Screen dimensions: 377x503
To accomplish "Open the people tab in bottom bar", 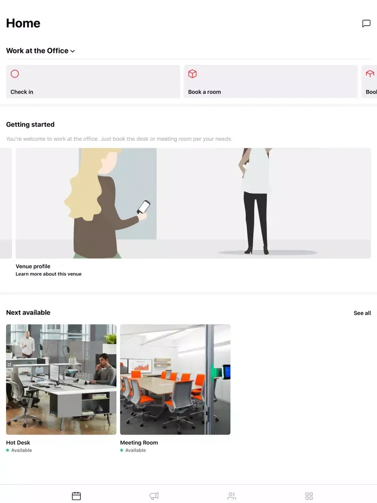I will [232, 496].
